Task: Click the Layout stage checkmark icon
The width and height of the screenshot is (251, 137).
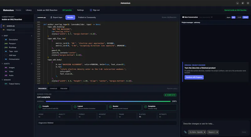Action: [75, 107]
